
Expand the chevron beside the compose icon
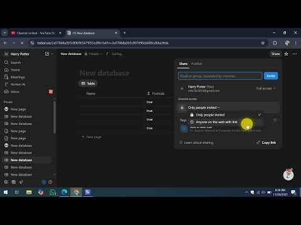(52, 54)
